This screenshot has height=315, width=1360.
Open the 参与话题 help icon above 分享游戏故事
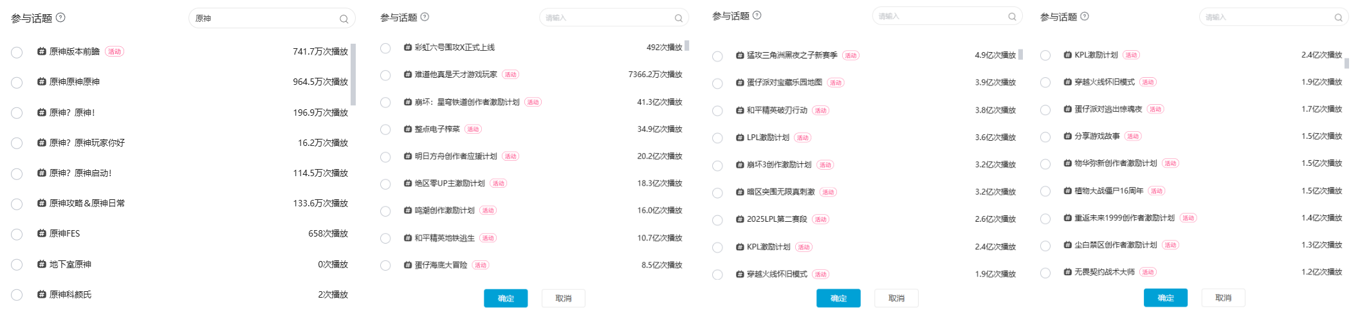click(x=1085, y=17)
